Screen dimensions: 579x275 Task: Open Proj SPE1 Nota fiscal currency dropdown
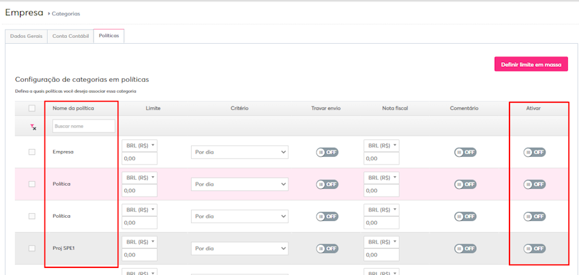381,242
